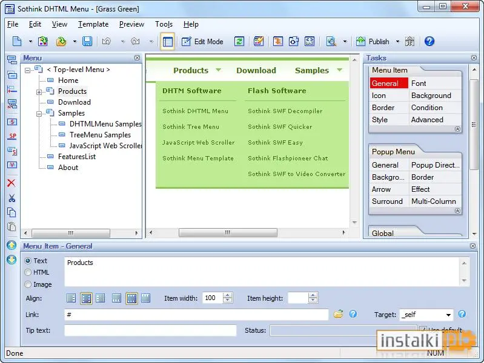This screenshot has height=363, width=484.
Task: Click the topmost add menu item sidebar icon
Action: pyautogui.click(x=12, y=60)
